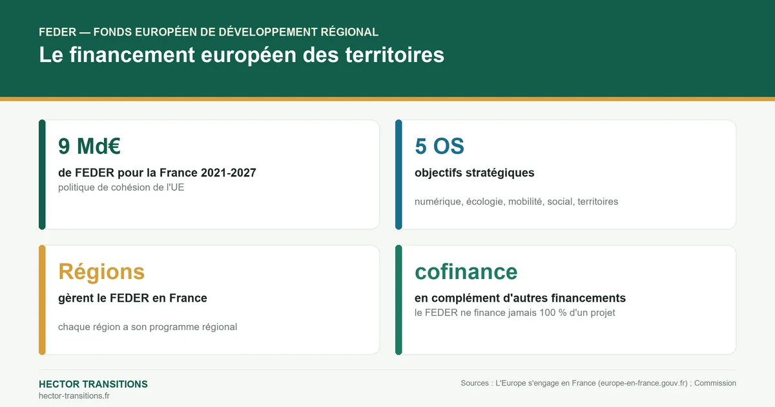Click the '5 OS' headline figure
Viewport: 775px width, 407px height.
(x=439, y=147)
